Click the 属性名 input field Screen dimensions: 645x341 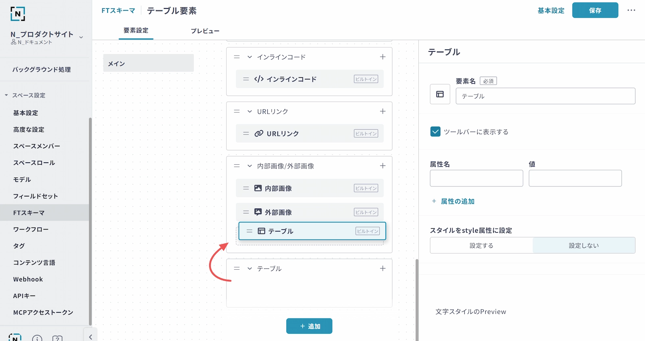point(476,178)
